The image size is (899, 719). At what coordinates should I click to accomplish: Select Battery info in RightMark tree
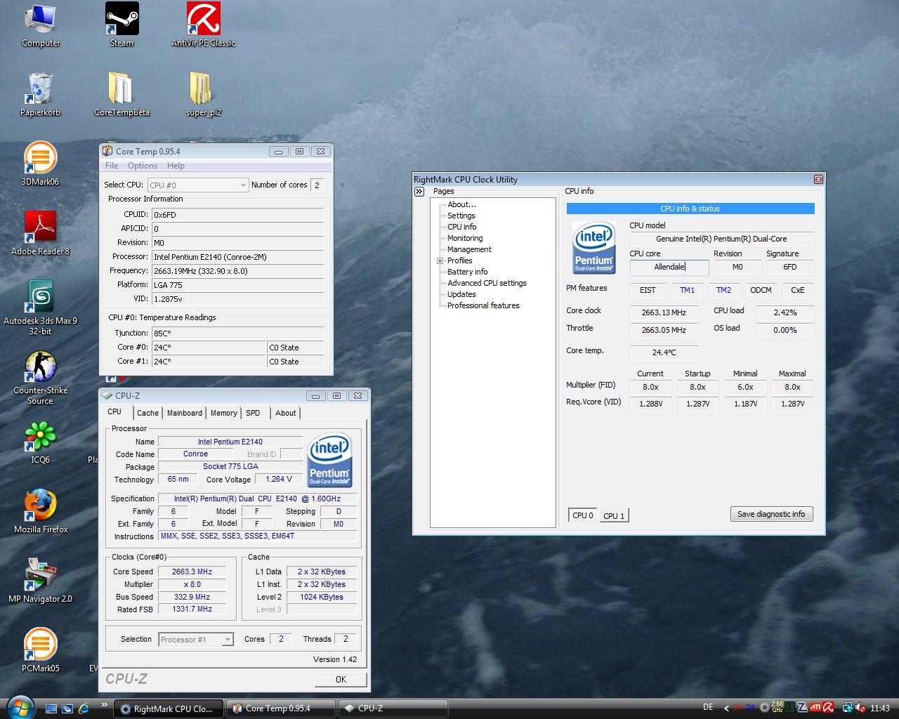tap(467, 272)
